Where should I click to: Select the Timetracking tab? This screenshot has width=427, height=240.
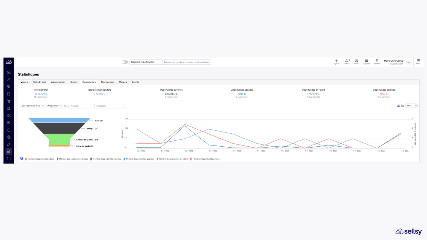[107, 82]
